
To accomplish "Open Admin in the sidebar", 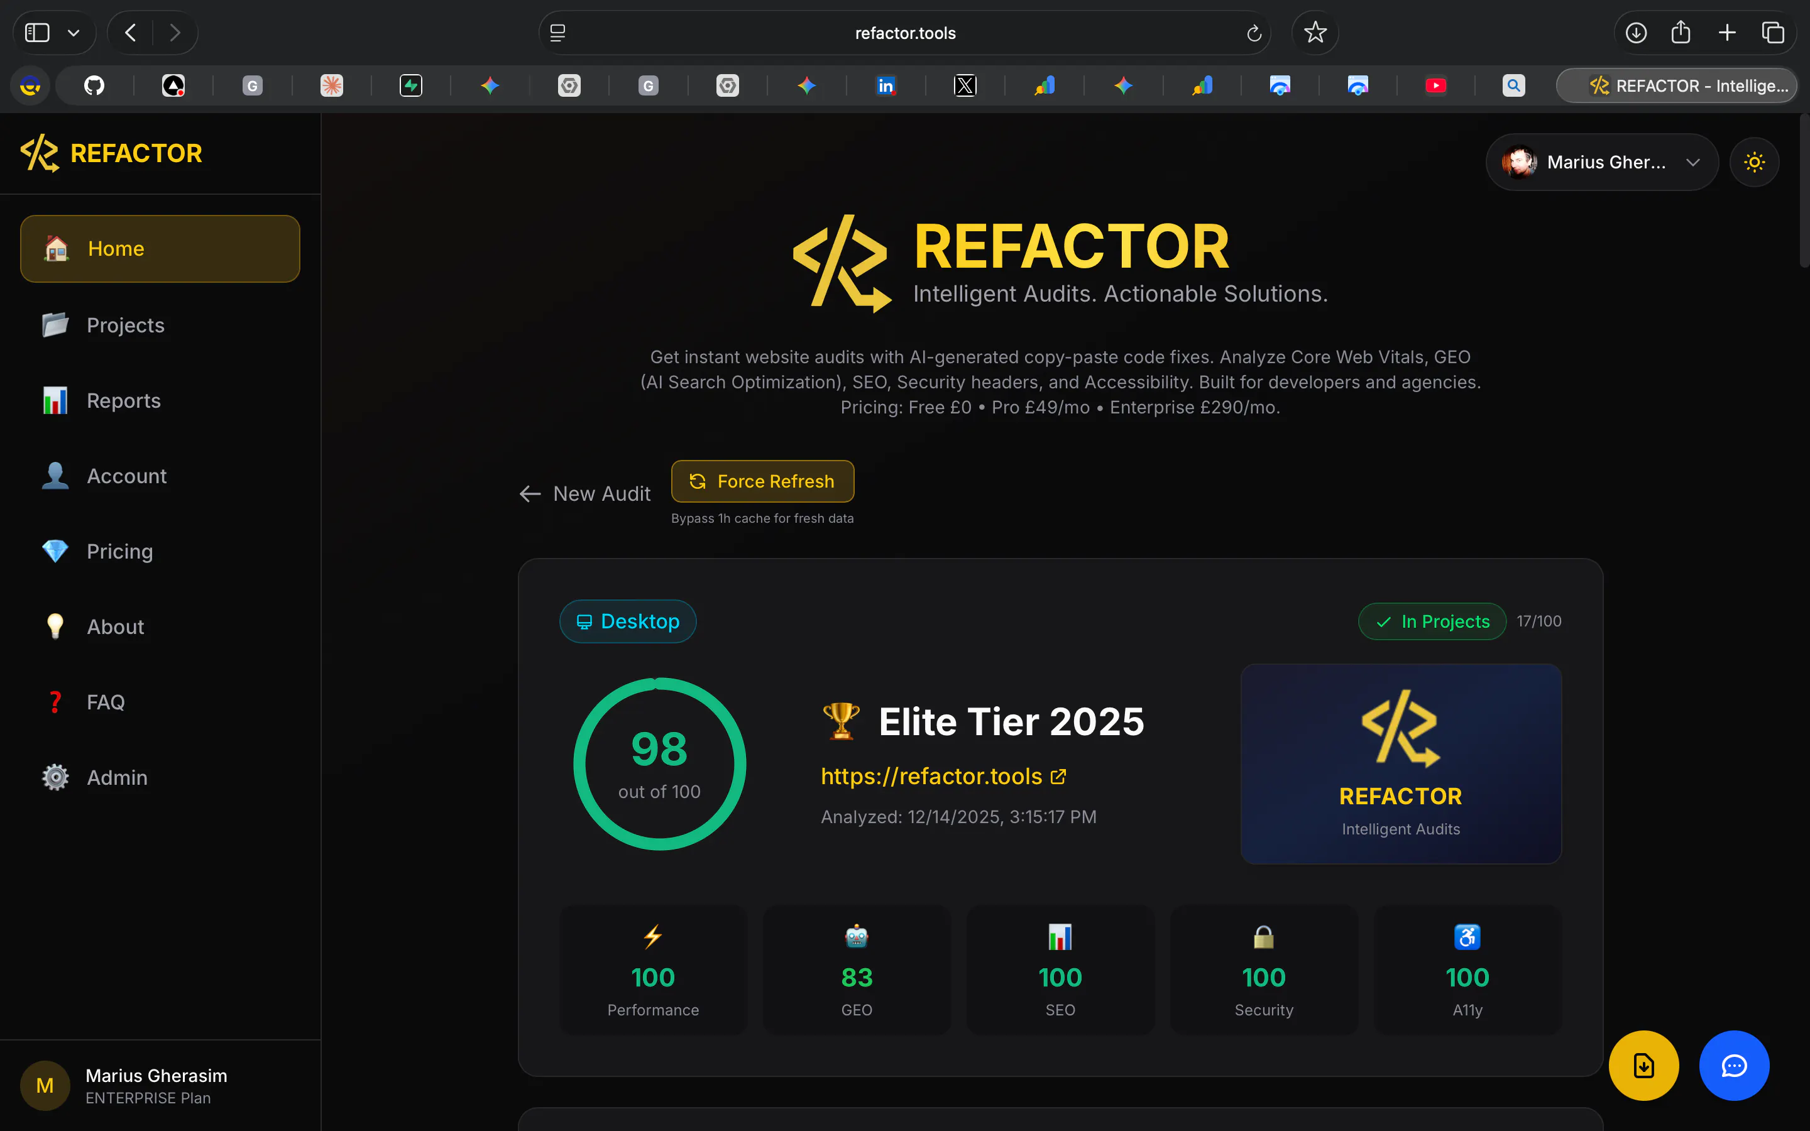I will coord(160,777).
